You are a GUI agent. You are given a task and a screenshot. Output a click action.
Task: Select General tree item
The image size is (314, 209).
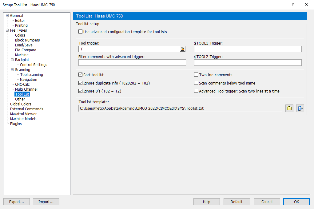(17, 15)
